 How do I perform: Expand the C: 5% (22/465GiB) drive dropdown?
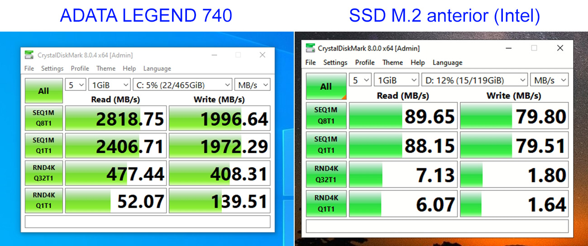click(182, 85)
